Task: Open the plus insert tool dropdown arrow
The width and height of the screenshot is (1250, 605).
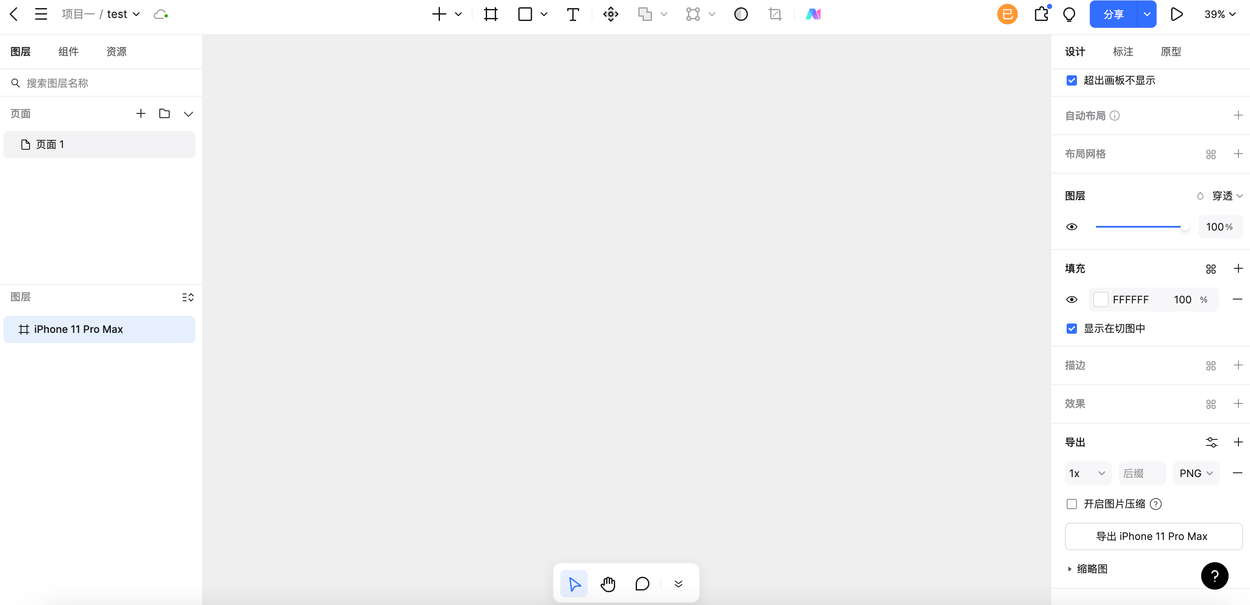Action: pos(458,14)
